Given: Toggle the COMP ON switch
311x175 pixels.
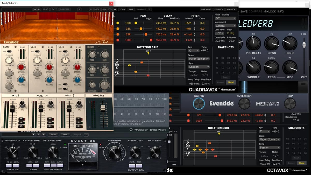Looking at the screenshot, I should tap(9, 52).
